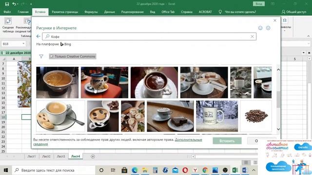This screenshot has height=175, width=312.
Task: Select the coffee with cookies thumbnail
Action: click(x=60, y=116)
